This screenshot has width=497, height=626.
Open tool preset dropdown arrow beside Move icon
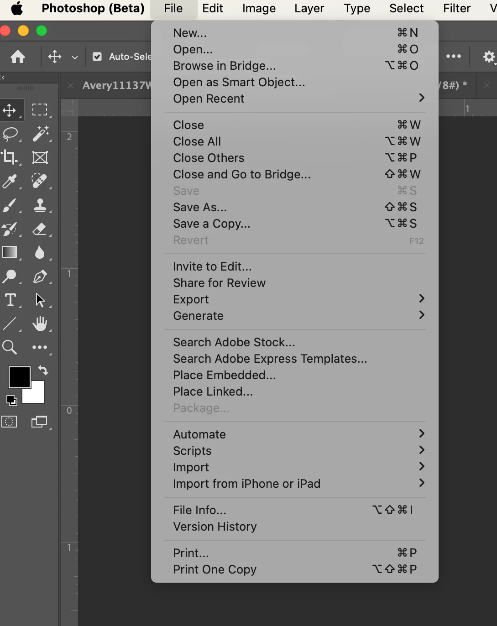(x=75, y=57)
